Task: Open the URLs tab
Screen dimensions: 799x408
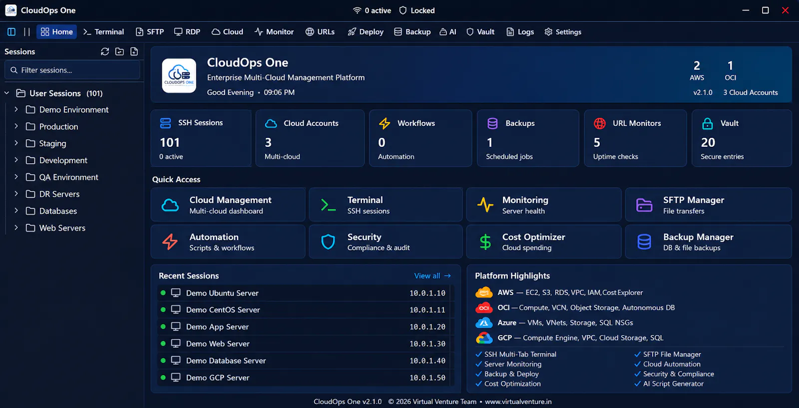Action: (x=320, y=32)
